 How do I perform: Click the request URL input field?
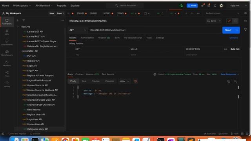154,30
